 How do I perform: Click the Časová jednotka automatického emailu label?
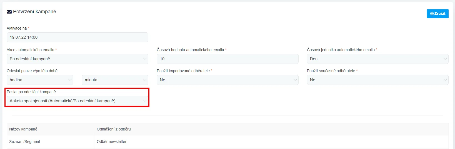(341, 50)
